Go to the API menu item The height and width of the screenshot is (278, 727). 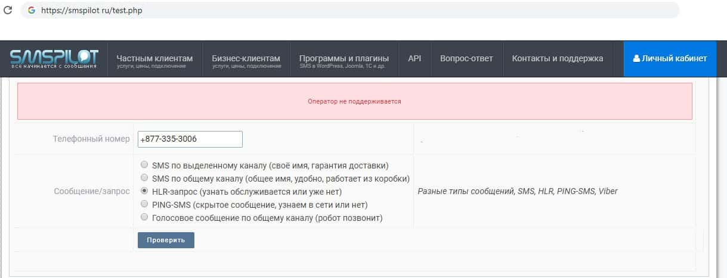[414, 58]
